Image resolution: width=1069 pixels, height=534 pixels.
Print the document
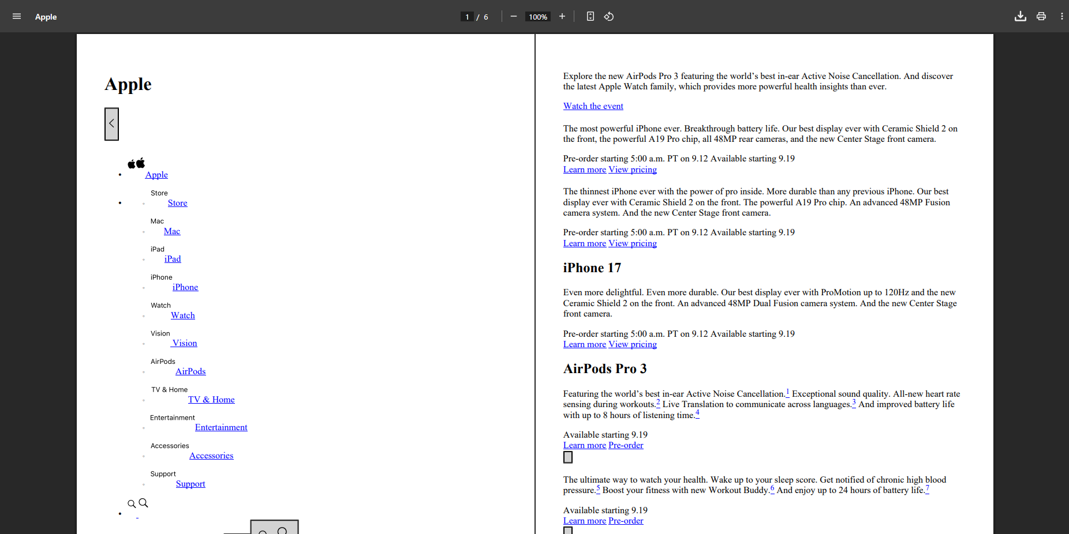1041,17
